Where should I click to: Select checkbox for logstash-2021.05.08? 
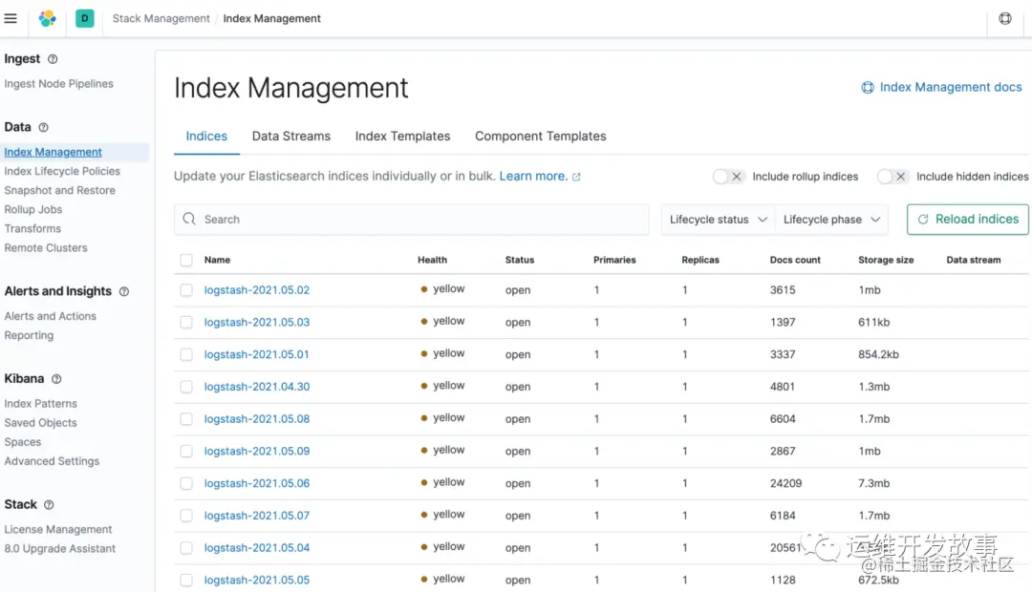(186, 419)
